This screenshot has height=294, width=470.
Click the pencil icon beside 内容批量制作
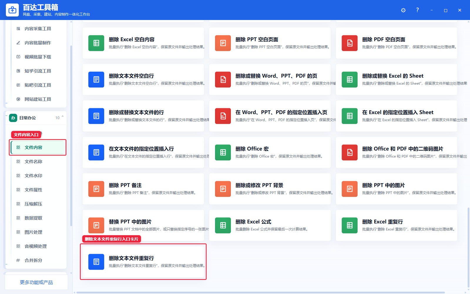(18, 43)
